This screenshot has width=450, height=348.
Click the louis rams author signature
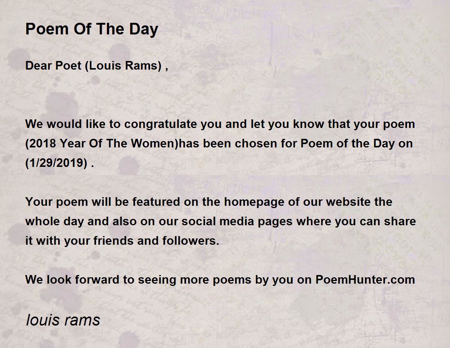[63, 320]
